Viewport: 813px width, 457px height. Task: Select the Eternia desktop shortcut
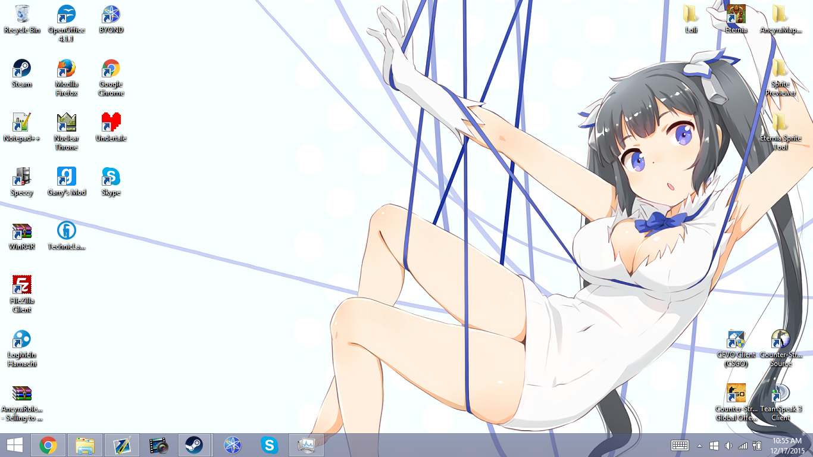click(736, 19)
